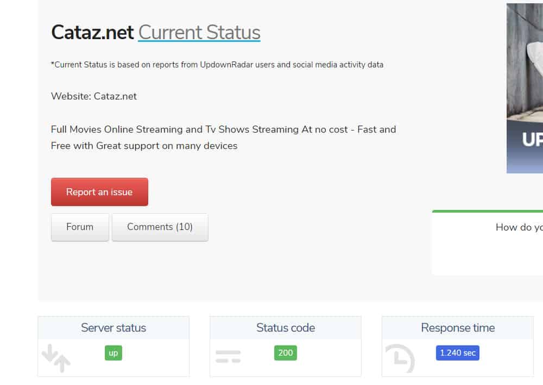Select the Response time card header
543x385 pixels.
(457, 328)
